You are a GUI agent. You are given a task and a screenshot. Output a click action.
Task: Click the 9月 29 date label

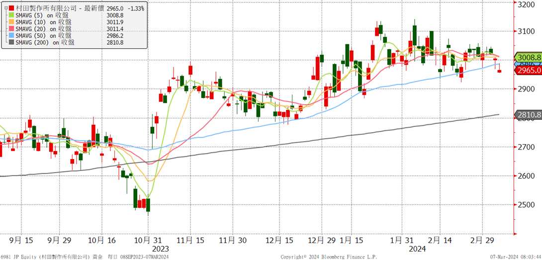click(x=60, y=241)
